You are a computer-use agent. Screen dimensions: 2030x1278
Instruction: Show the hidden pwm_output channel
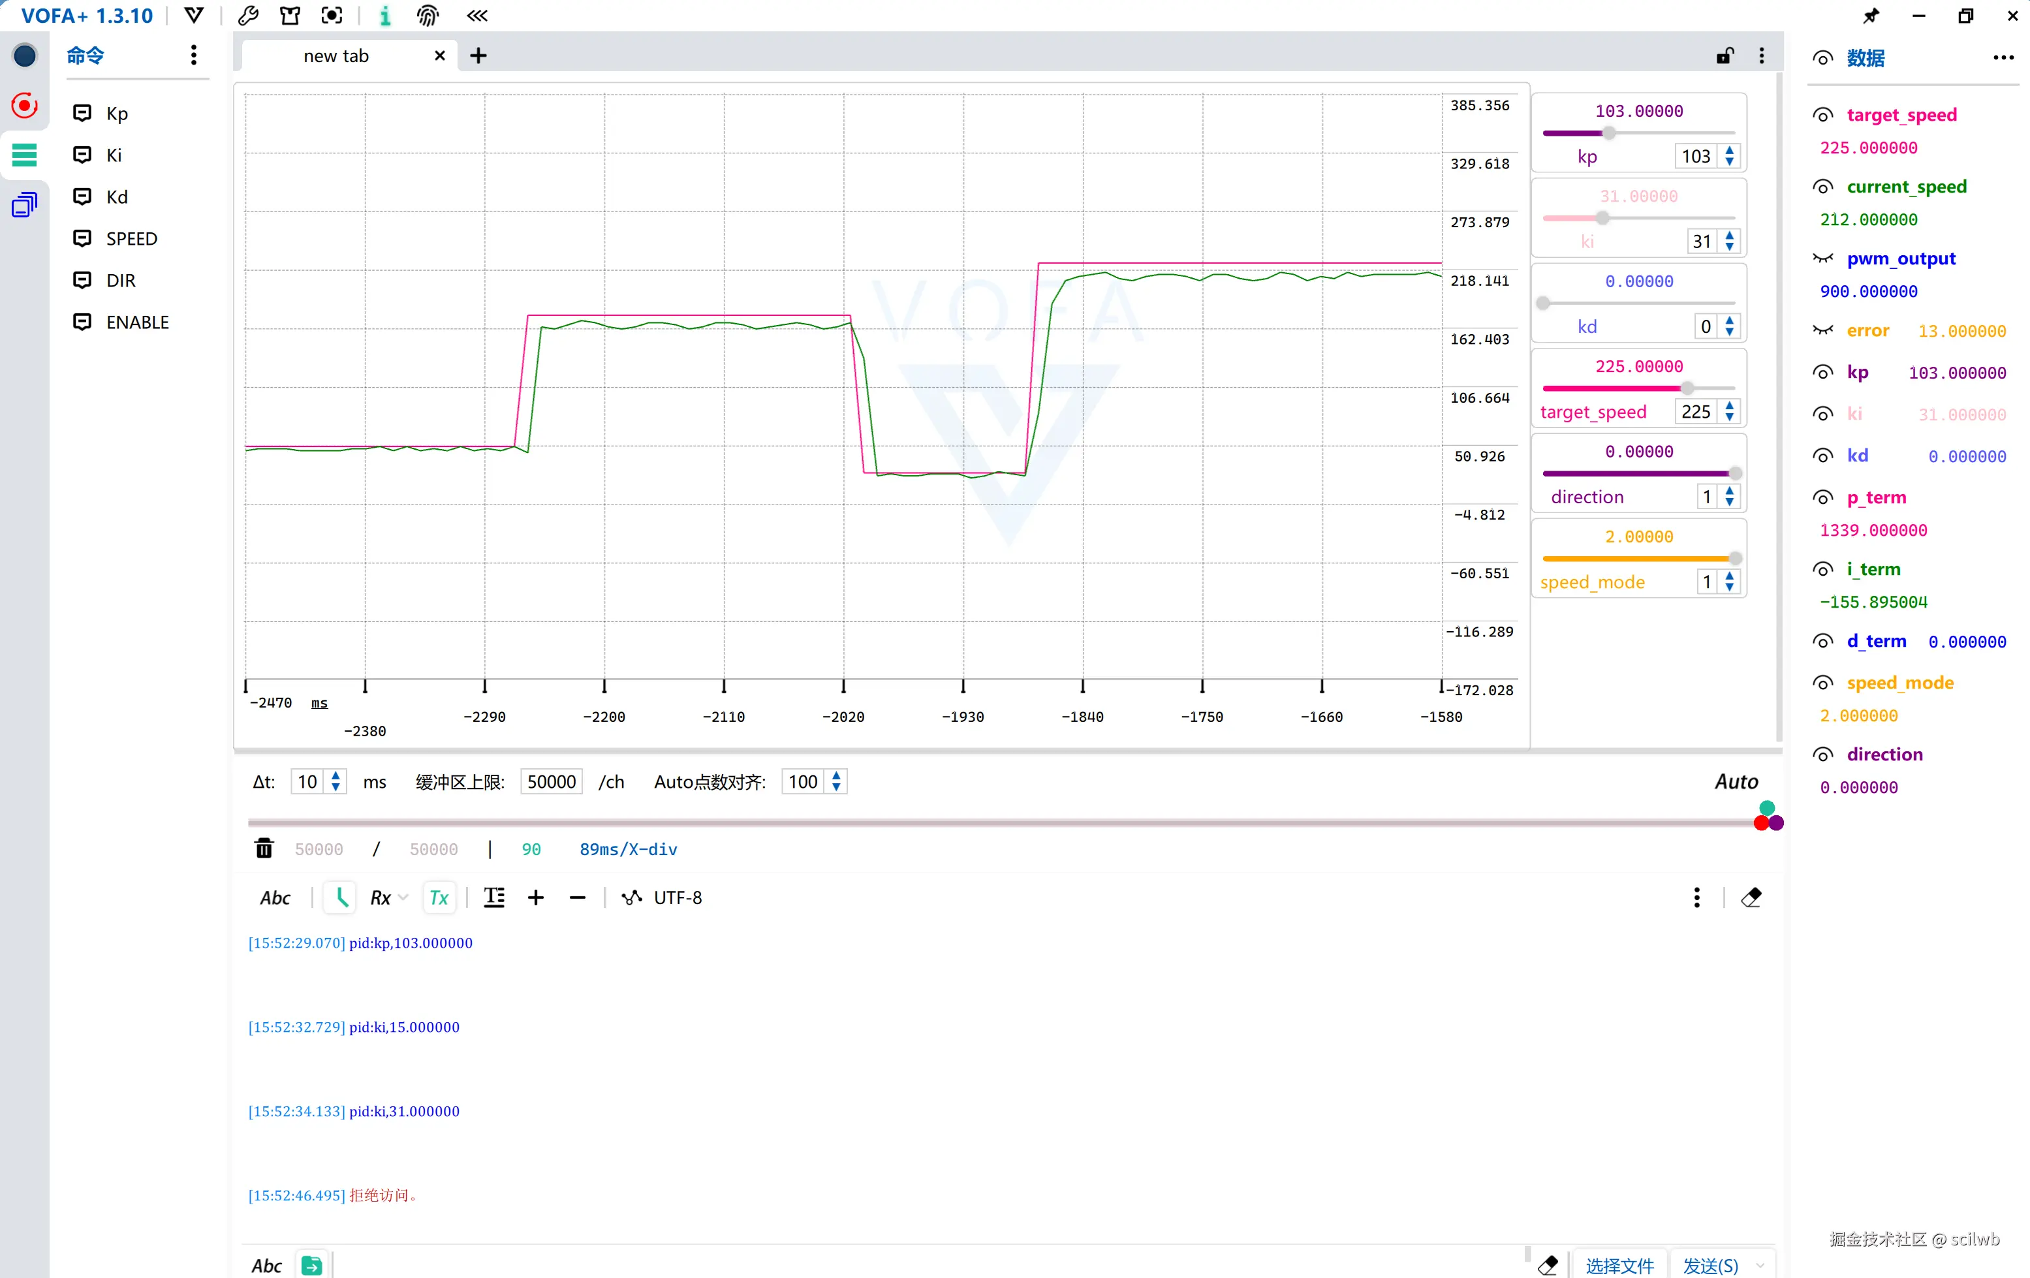pos(1822,259)
